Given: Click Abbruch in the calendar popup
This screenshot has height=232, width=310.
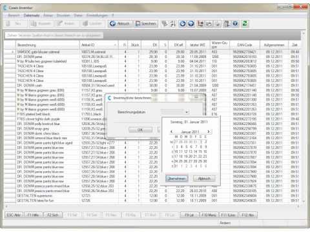Looking at the screenshot, I should click(204, 179).
